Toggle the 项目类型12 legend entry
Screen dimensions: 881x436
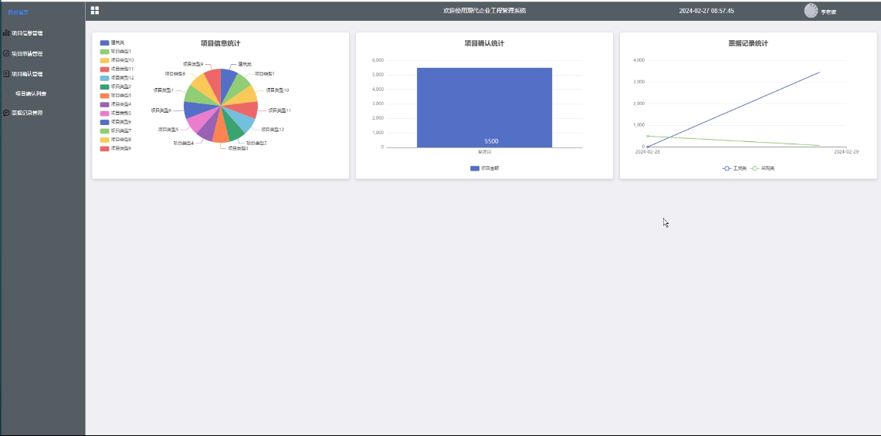[117, 78]
